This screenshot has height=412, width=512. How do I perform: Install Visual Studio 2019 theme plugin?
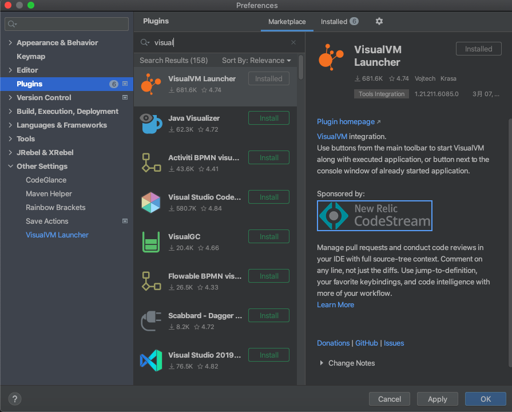tap(269, 355)
